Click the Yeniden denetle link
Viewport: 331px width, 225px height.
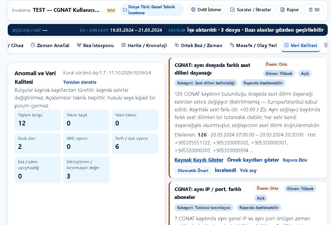click(x=80, y=82)
